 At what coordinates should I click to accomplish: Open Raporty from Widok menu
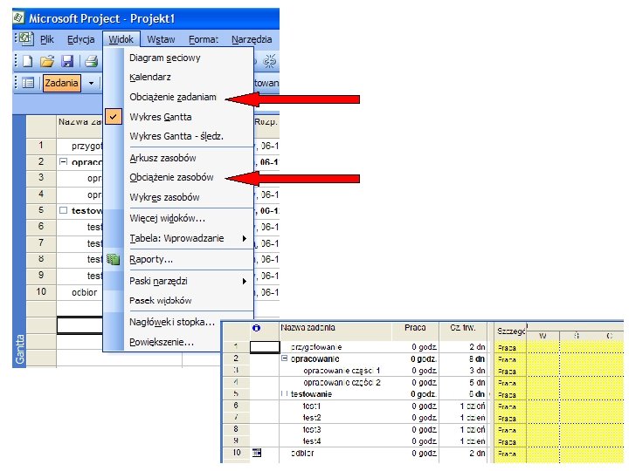pos(151,259)
